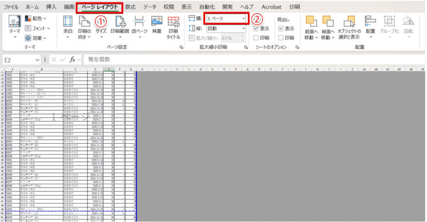
Task: Toggle 見出し 表示 checkbox
Action: tap(281, 28)
